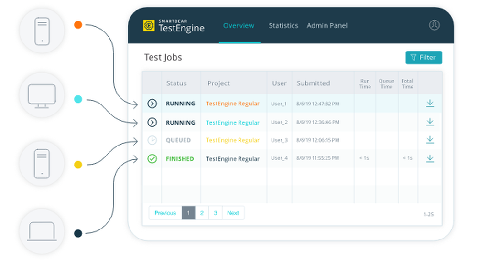This screenshot has height=260, width=478.
Task: Download results for User_4 job
Action: tap(430, 158)
